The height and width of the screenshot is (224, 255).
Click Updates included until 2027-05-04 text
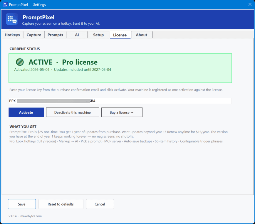pyautogui.click(x=83, y=70)
